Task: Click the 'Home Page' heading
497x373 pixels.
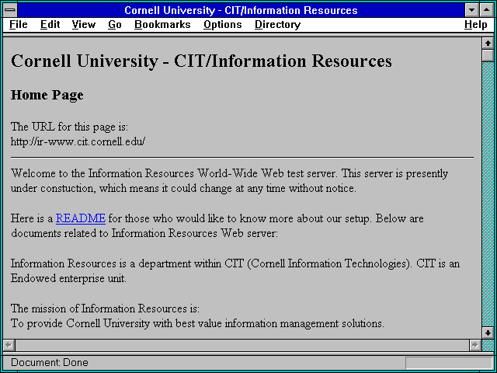Action: (47, 95)
